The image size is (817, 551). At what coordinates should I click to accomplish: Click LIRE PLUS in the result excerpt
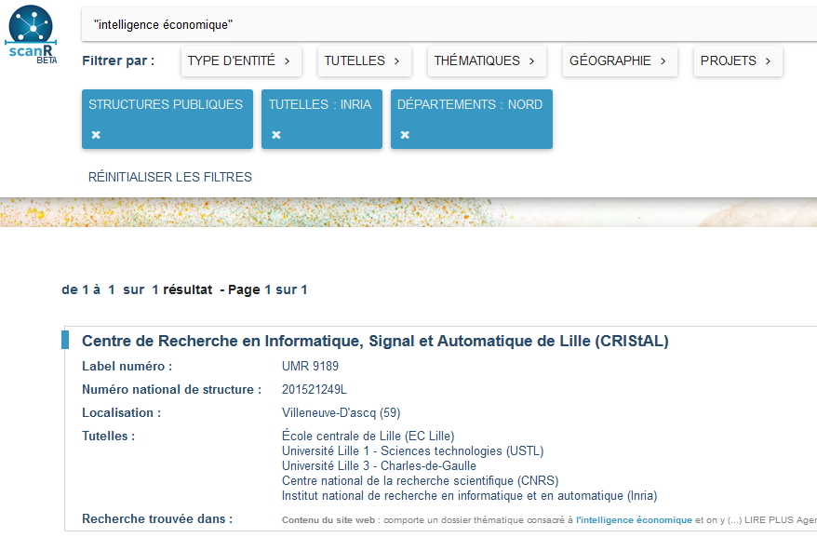pyautogui.click(x=769, y=519)
